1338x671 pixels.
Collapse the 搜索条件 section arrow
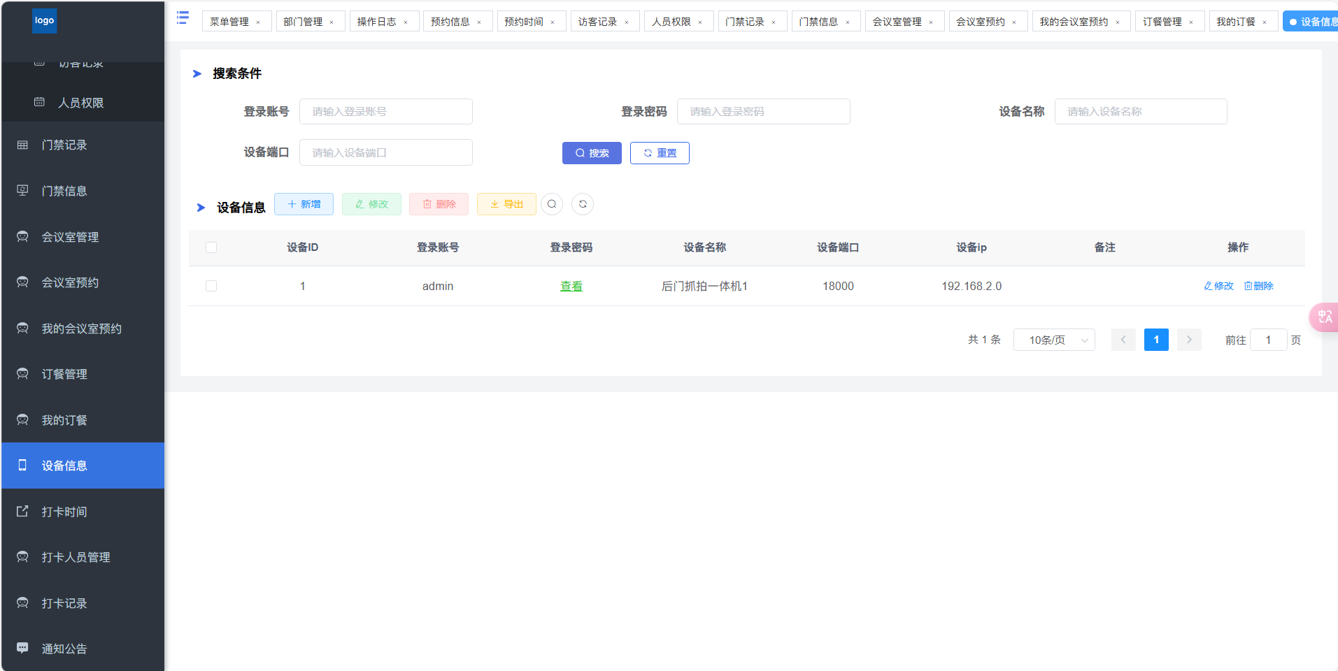click(x=197, y=73)
